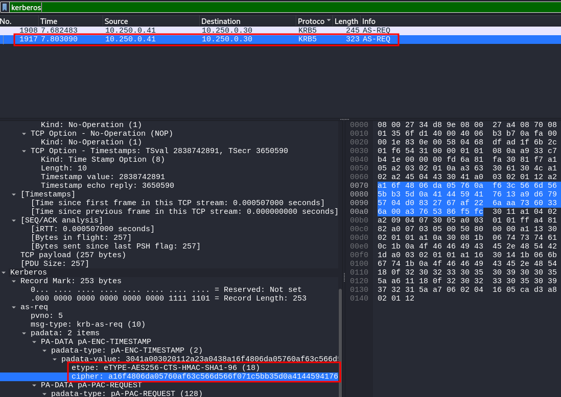The height and width of the screenshot is (397, 561).
Task: Sort packets by the Time column
Action: click(x=71, y=21)
